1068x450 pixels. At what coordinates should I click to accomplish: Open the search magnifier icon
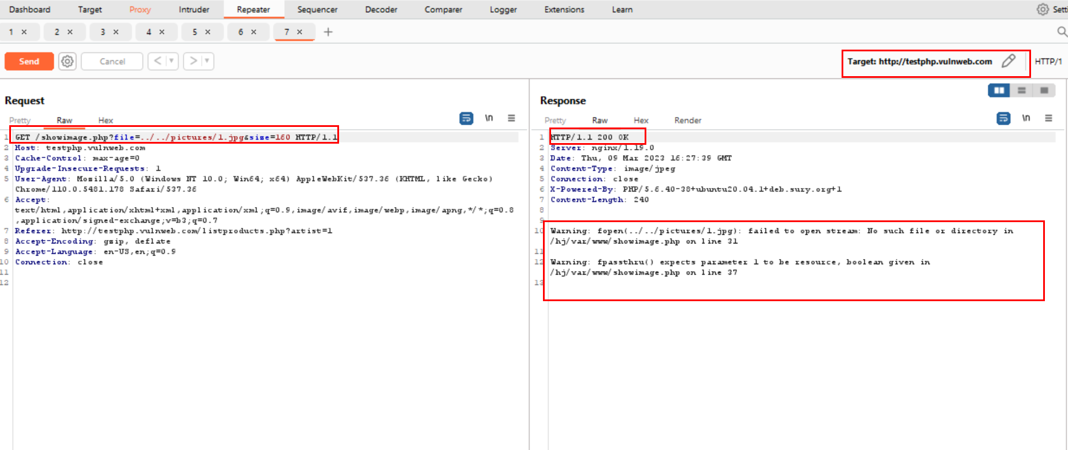1062,32
